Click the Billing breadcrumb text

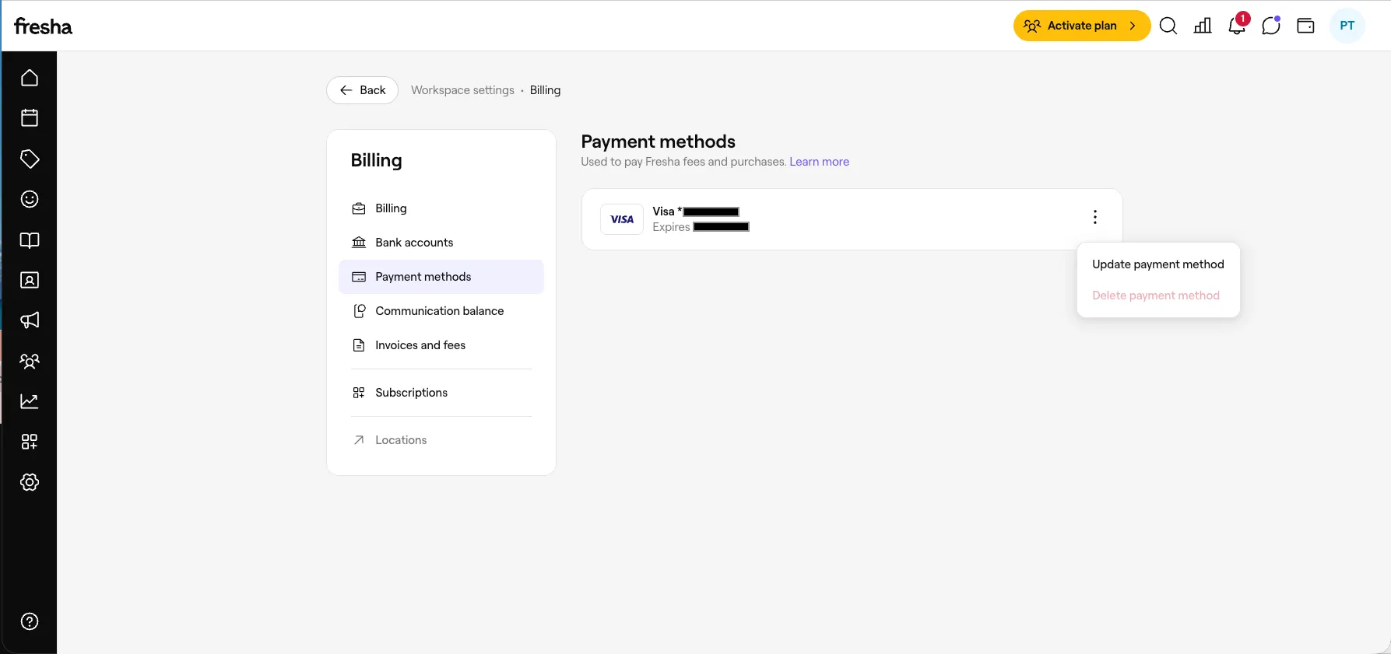click(545, 90)
